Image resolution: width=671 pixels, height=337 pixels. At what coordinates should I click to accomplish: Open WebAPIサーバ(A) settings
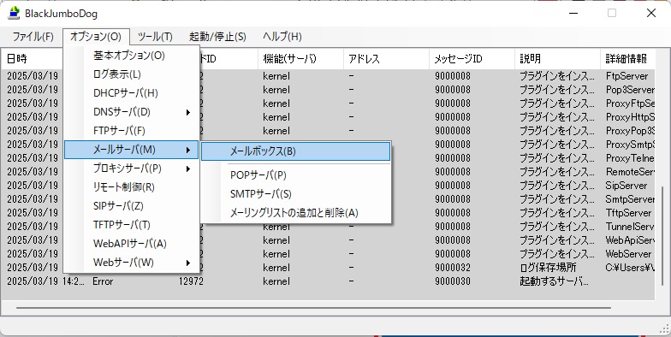click(132, 244)
